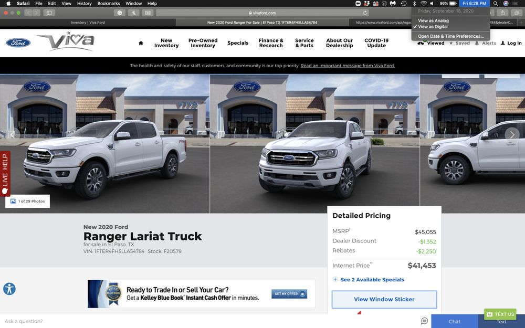Viewport: 525px width, 328px height.
Task: Open the History menu in the menu bar
Action: click(x=84, y=3)
